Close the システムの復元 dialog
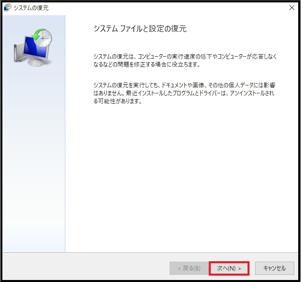The height and width of the screenshot is (282, 301). tap(291, 8)
